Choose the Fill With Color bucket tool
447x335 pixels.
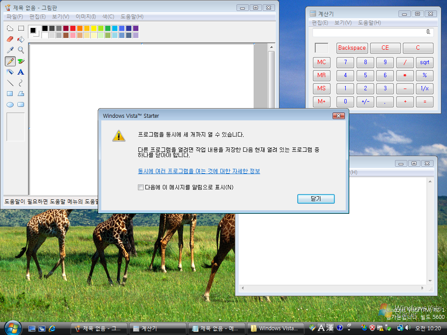click(x=21, y=39)
